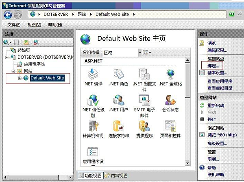Click the 查看虚拟目录 link
Screen dimensions: 244x182
tap(220, 88)
